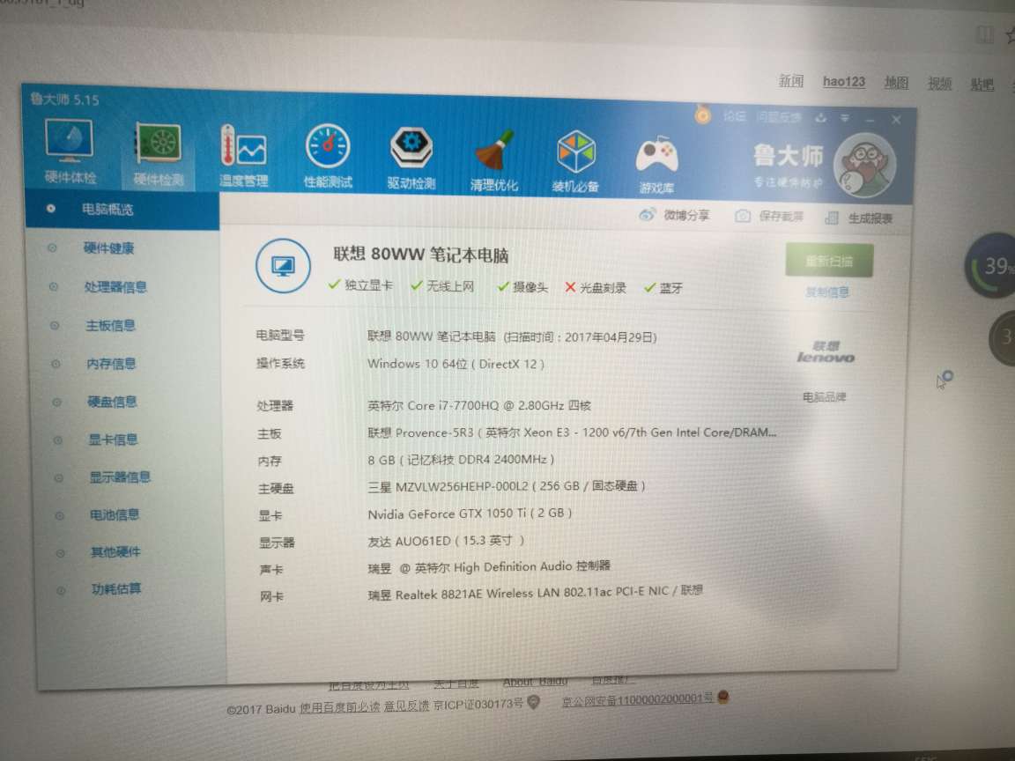
Task: Click the Lenovo brand logo
Action: click(x=826, y=352)
